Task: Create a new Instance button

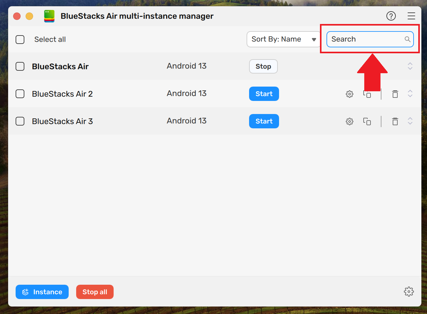Action: (42, 292)
